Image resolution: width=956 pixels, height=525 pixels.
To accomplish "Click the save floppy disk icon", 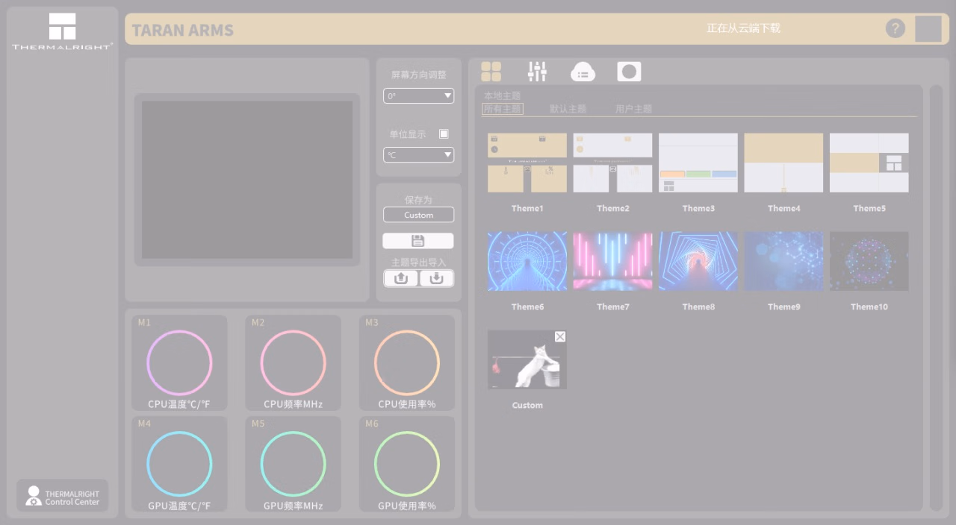I will pos(418,241).
